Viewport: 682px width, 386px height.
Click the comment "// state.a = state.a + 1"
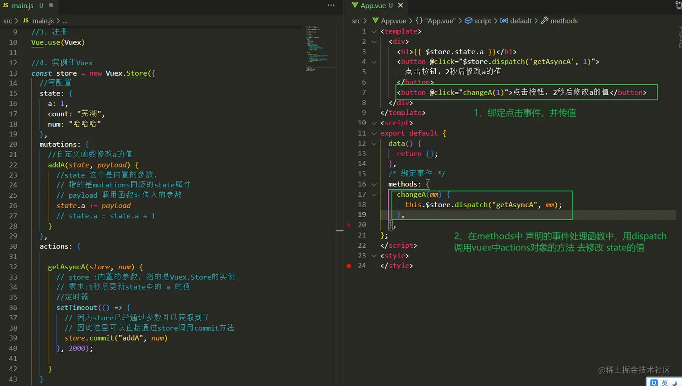tap(106, 216)
